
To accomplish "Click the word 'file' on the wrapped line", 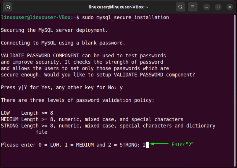I will tap(42, 132).
